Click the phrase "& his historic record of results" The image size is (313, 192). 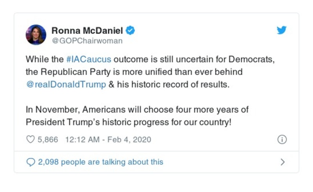click(168, 85)
